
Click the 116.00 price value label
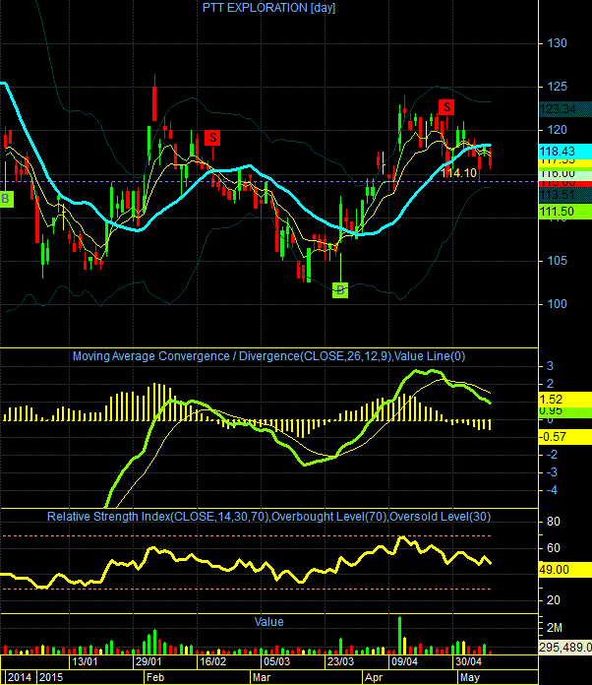click(565, 174)
